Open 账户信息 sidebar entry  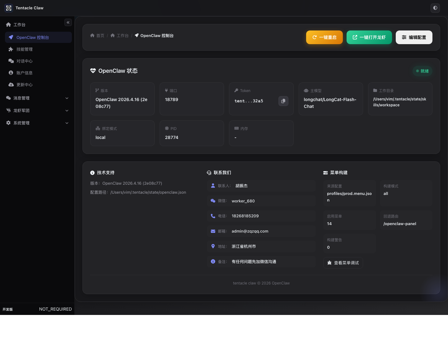coord(38,73)
